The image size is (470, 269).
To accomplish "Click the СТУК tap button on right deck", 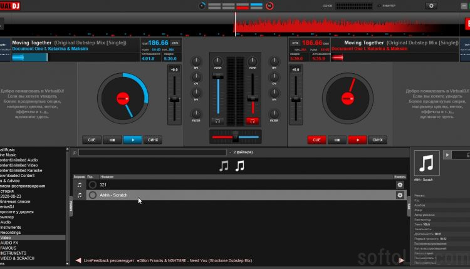I will click(x=295, y=43).
